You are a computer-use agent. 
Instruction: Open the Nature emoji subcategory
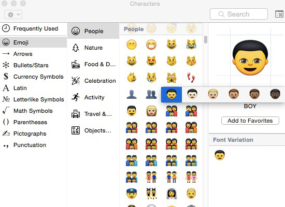[x=93, y=48]
